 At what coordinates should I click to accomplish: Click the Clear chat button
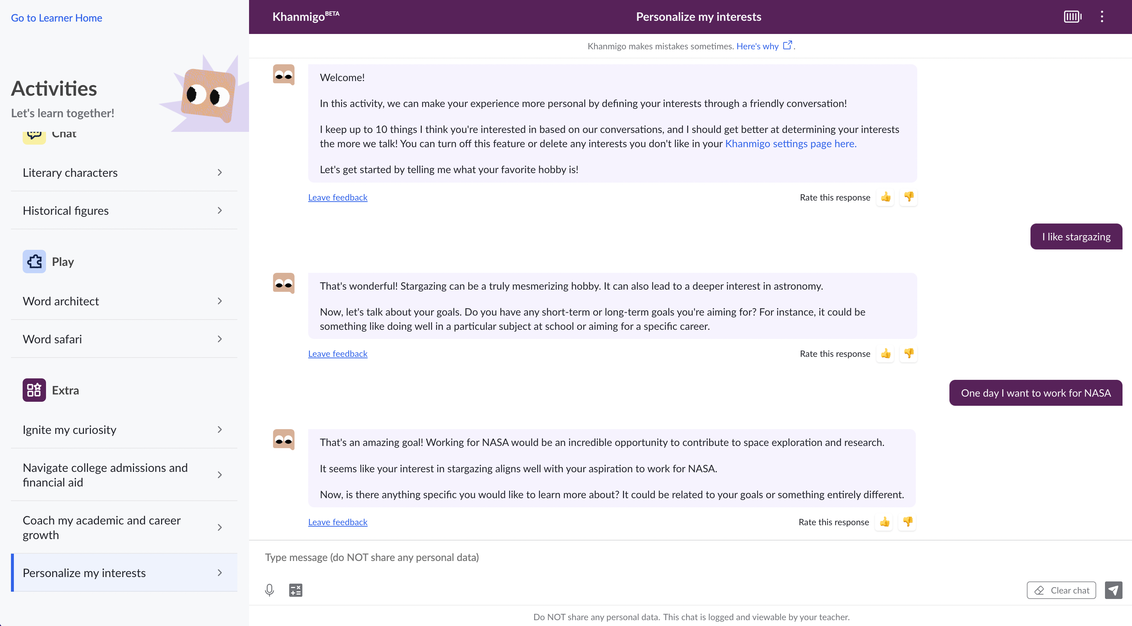coord(1061,590)
